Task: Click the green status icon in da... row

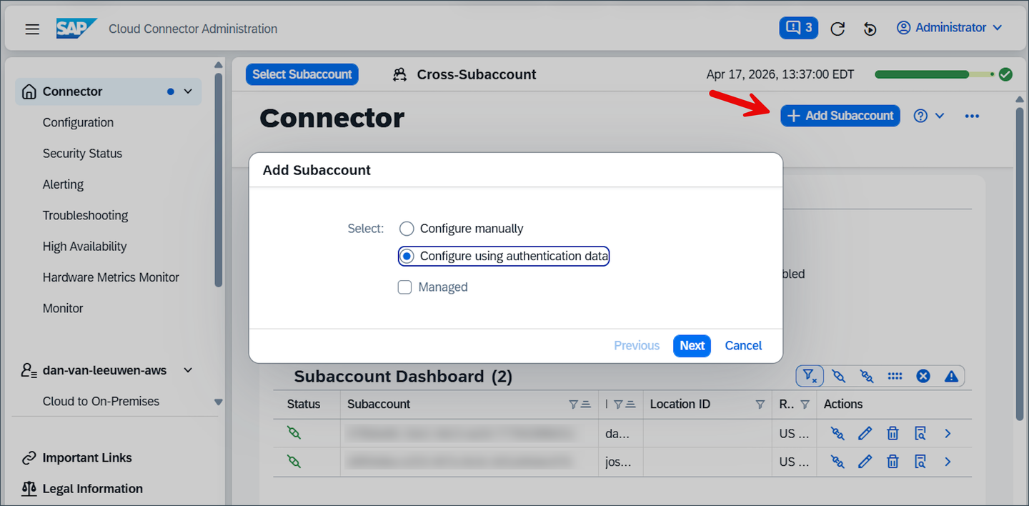Action: (x=294, y=432)
